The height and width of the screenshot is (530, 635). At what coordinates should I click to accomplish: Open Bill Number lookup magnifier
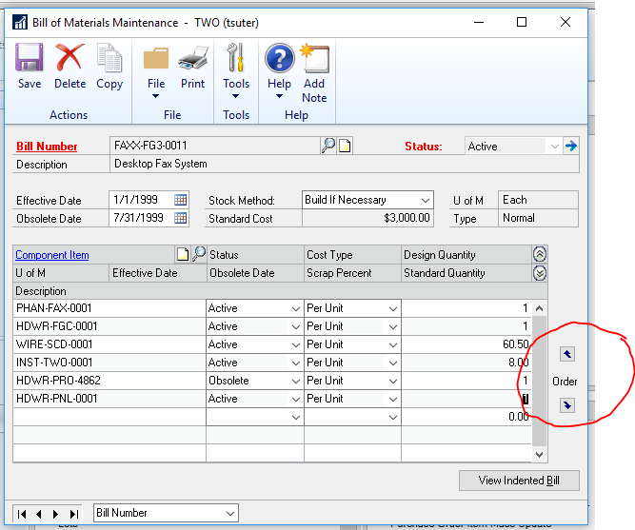328,145
